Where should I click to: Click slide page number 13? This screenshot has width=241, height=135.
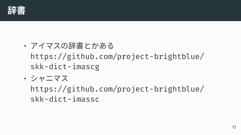coord(234,127)
